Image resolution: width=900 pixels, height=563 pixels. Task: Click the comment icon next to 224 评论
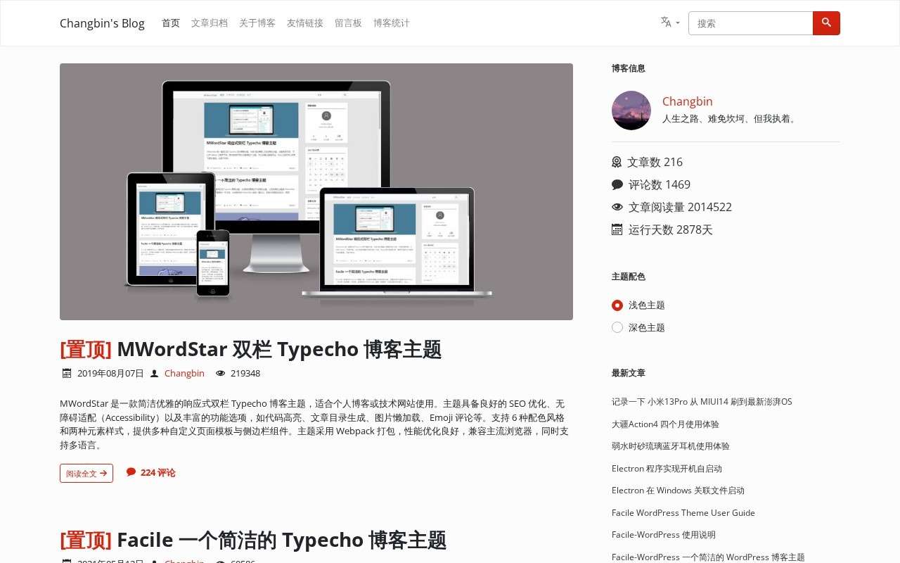point(131,472)
